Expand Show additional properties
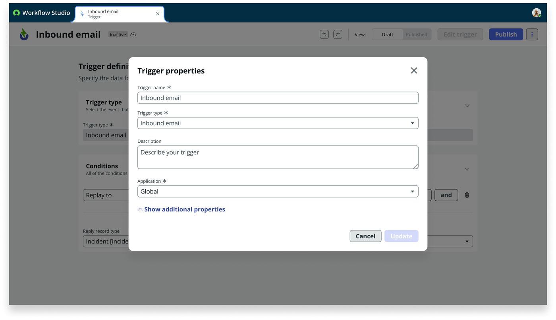This screenshot has height=320, width=556. [181, 209]
